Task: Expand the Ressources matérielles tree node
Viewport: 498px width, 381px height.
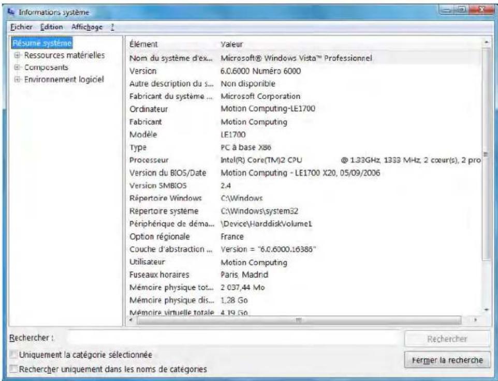Action: pyautogui.click(x=16, y=54)
